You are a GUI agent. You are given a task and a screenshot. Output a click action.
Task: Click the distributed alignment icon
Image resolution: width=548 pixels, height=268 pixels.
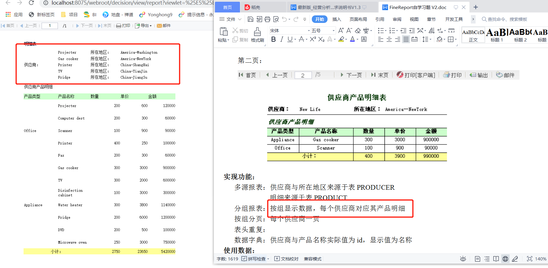pyautogui.click(x=414, y=39)
